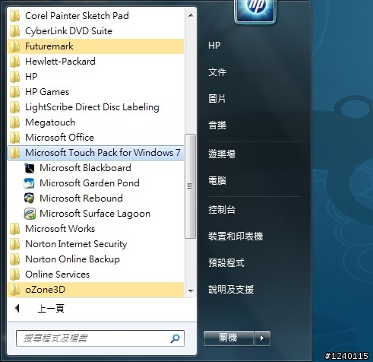Screen dimensions: 373x362
Task: Click the search magnifier icon
Action: 175,338
